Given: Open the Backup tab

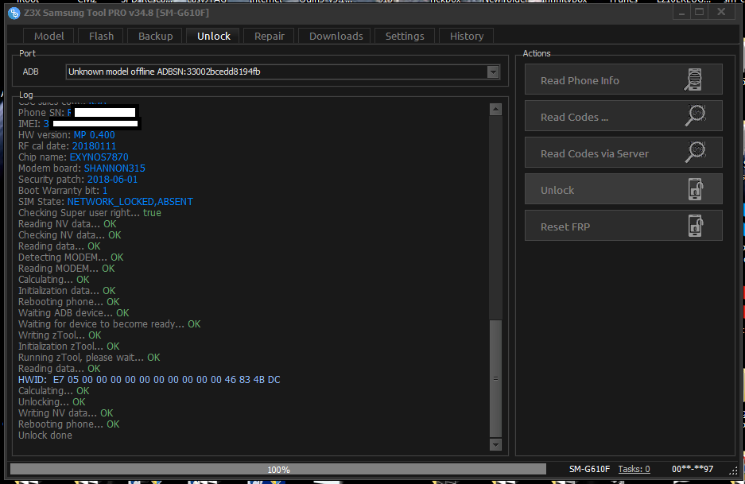Looking at the screenshot, I should (155, 36).
